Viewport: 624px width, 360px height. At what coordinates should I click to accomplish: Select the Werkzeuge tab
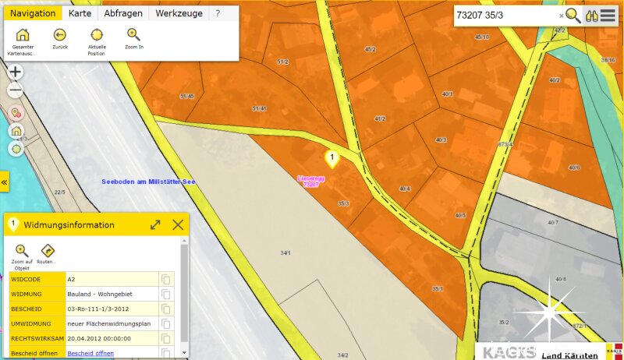[179, 13]
